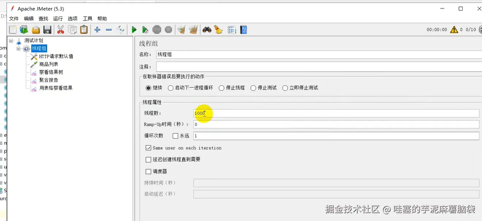Start test without pauses icon
The image size is (482, 221).
pyautogui.click(x=145, y=30)
